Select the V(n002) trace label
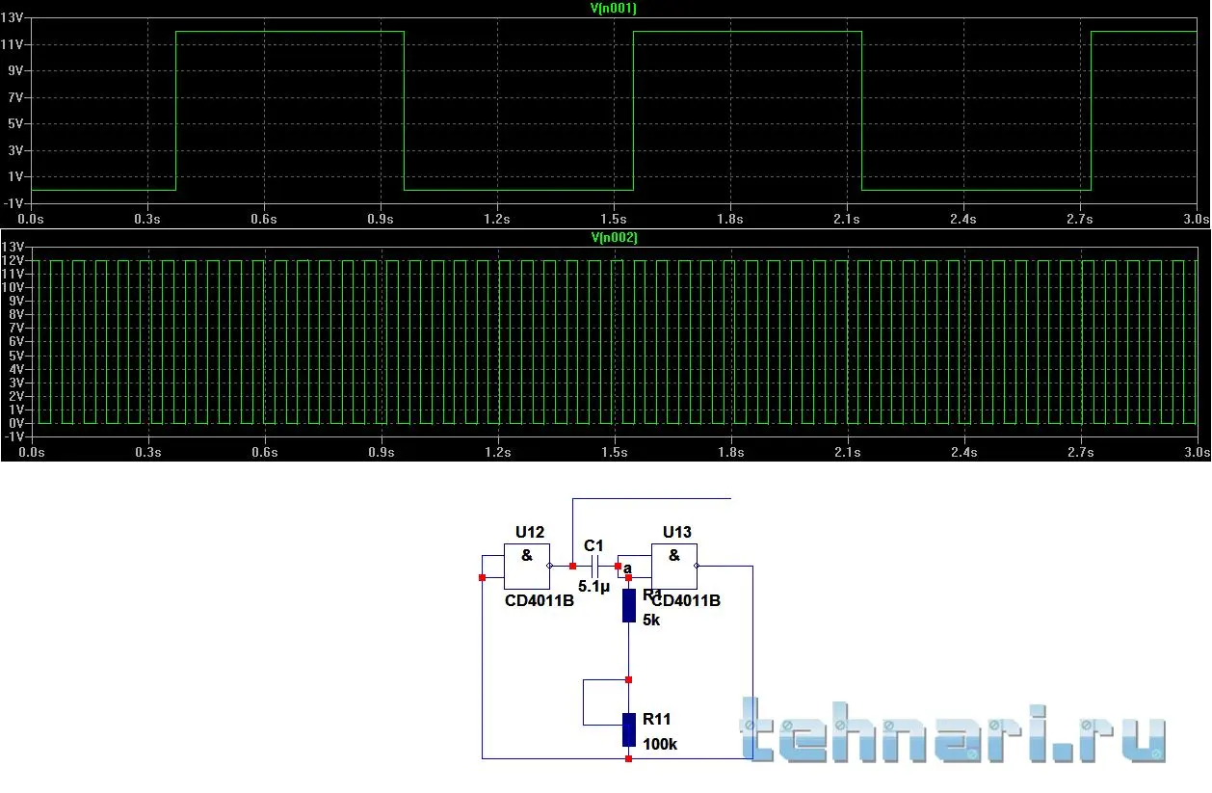1212x793 pixels. click(x=614, y=237)
